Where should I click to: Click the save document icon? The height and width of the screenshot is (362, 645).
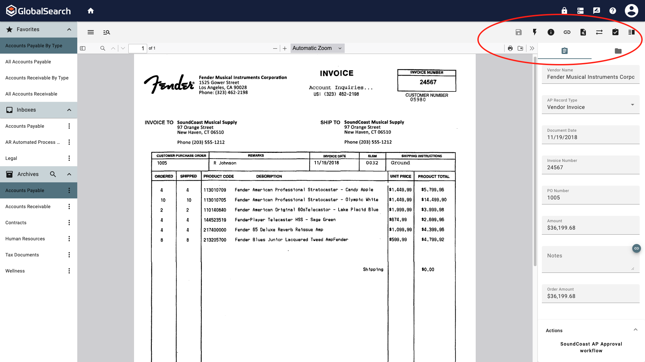[x=518, y=32]
